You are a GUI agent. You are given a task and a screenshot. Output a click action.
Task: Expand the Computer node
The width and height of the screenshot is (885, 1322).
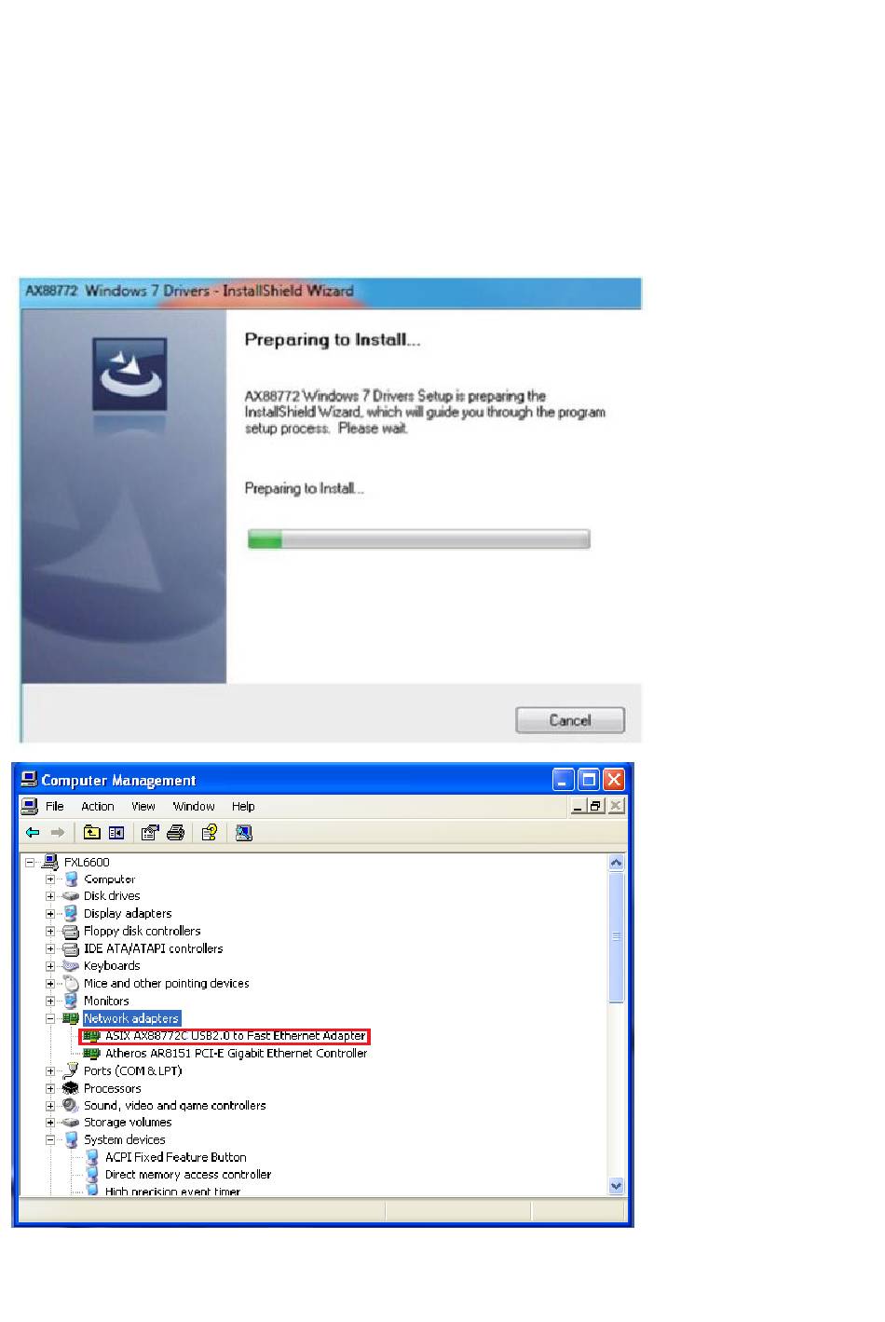(x=50, y=879)
